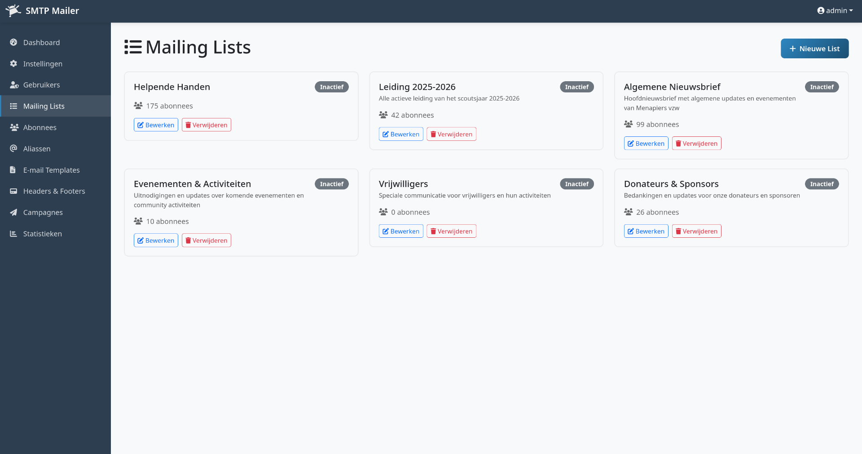862x454 pixels.
Task: Click the Campagnes paper plane icon
Action: pos(13,213)
